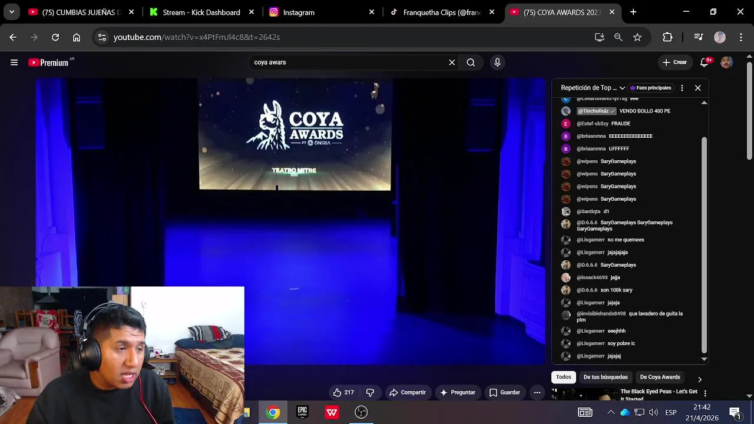Open the ESP language indicator
This screenshot has width=754, height=424.
point(671,412)
